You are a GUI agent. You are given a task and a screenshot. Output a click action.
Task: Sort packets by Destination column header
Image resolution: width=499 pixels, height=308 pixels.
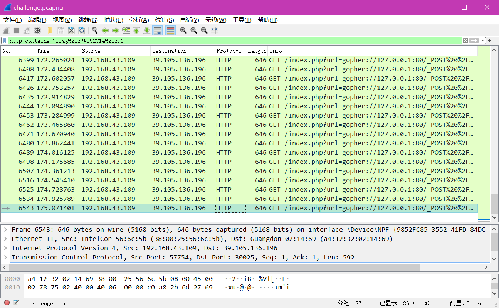pos(183,51)
